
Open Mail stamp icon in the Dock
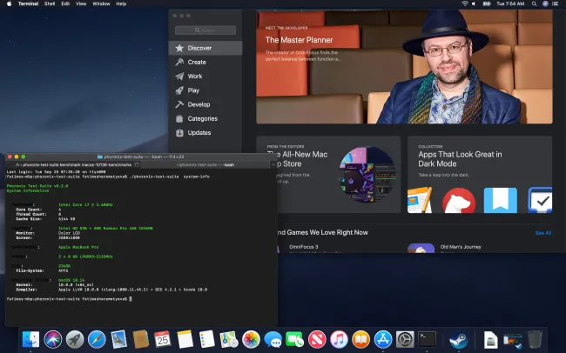pos(118,339)
